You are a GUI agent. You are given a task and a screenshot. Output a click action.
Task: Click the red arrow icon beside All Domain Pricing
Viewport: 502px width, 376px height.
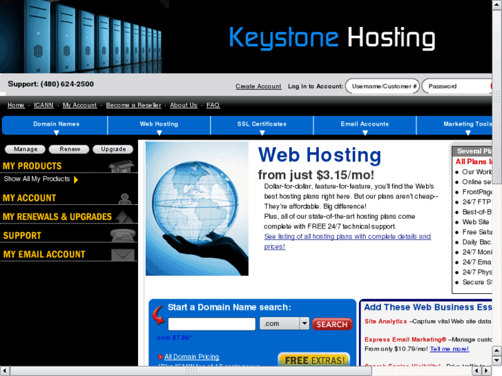pyautogui.click(x=160, y=357)
